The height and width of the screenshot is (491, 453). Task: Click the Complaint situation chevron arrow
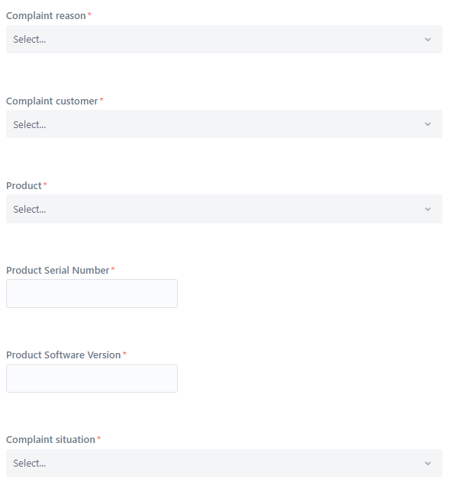click(428, 464)
